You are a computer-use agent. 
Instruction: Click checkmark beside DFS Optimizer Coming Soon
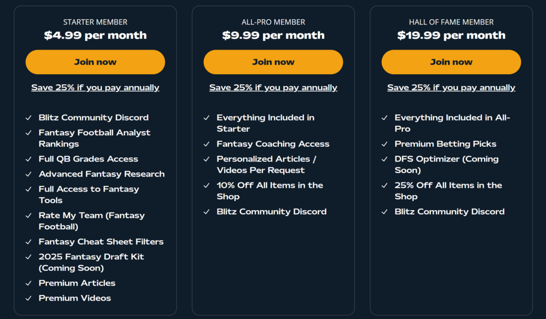pyautogui.click(x=384, y=159)
